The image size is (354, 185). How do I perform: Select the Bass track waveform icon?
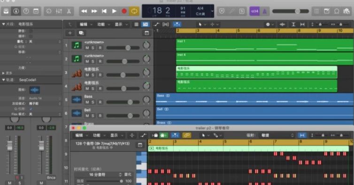point(77,100)
